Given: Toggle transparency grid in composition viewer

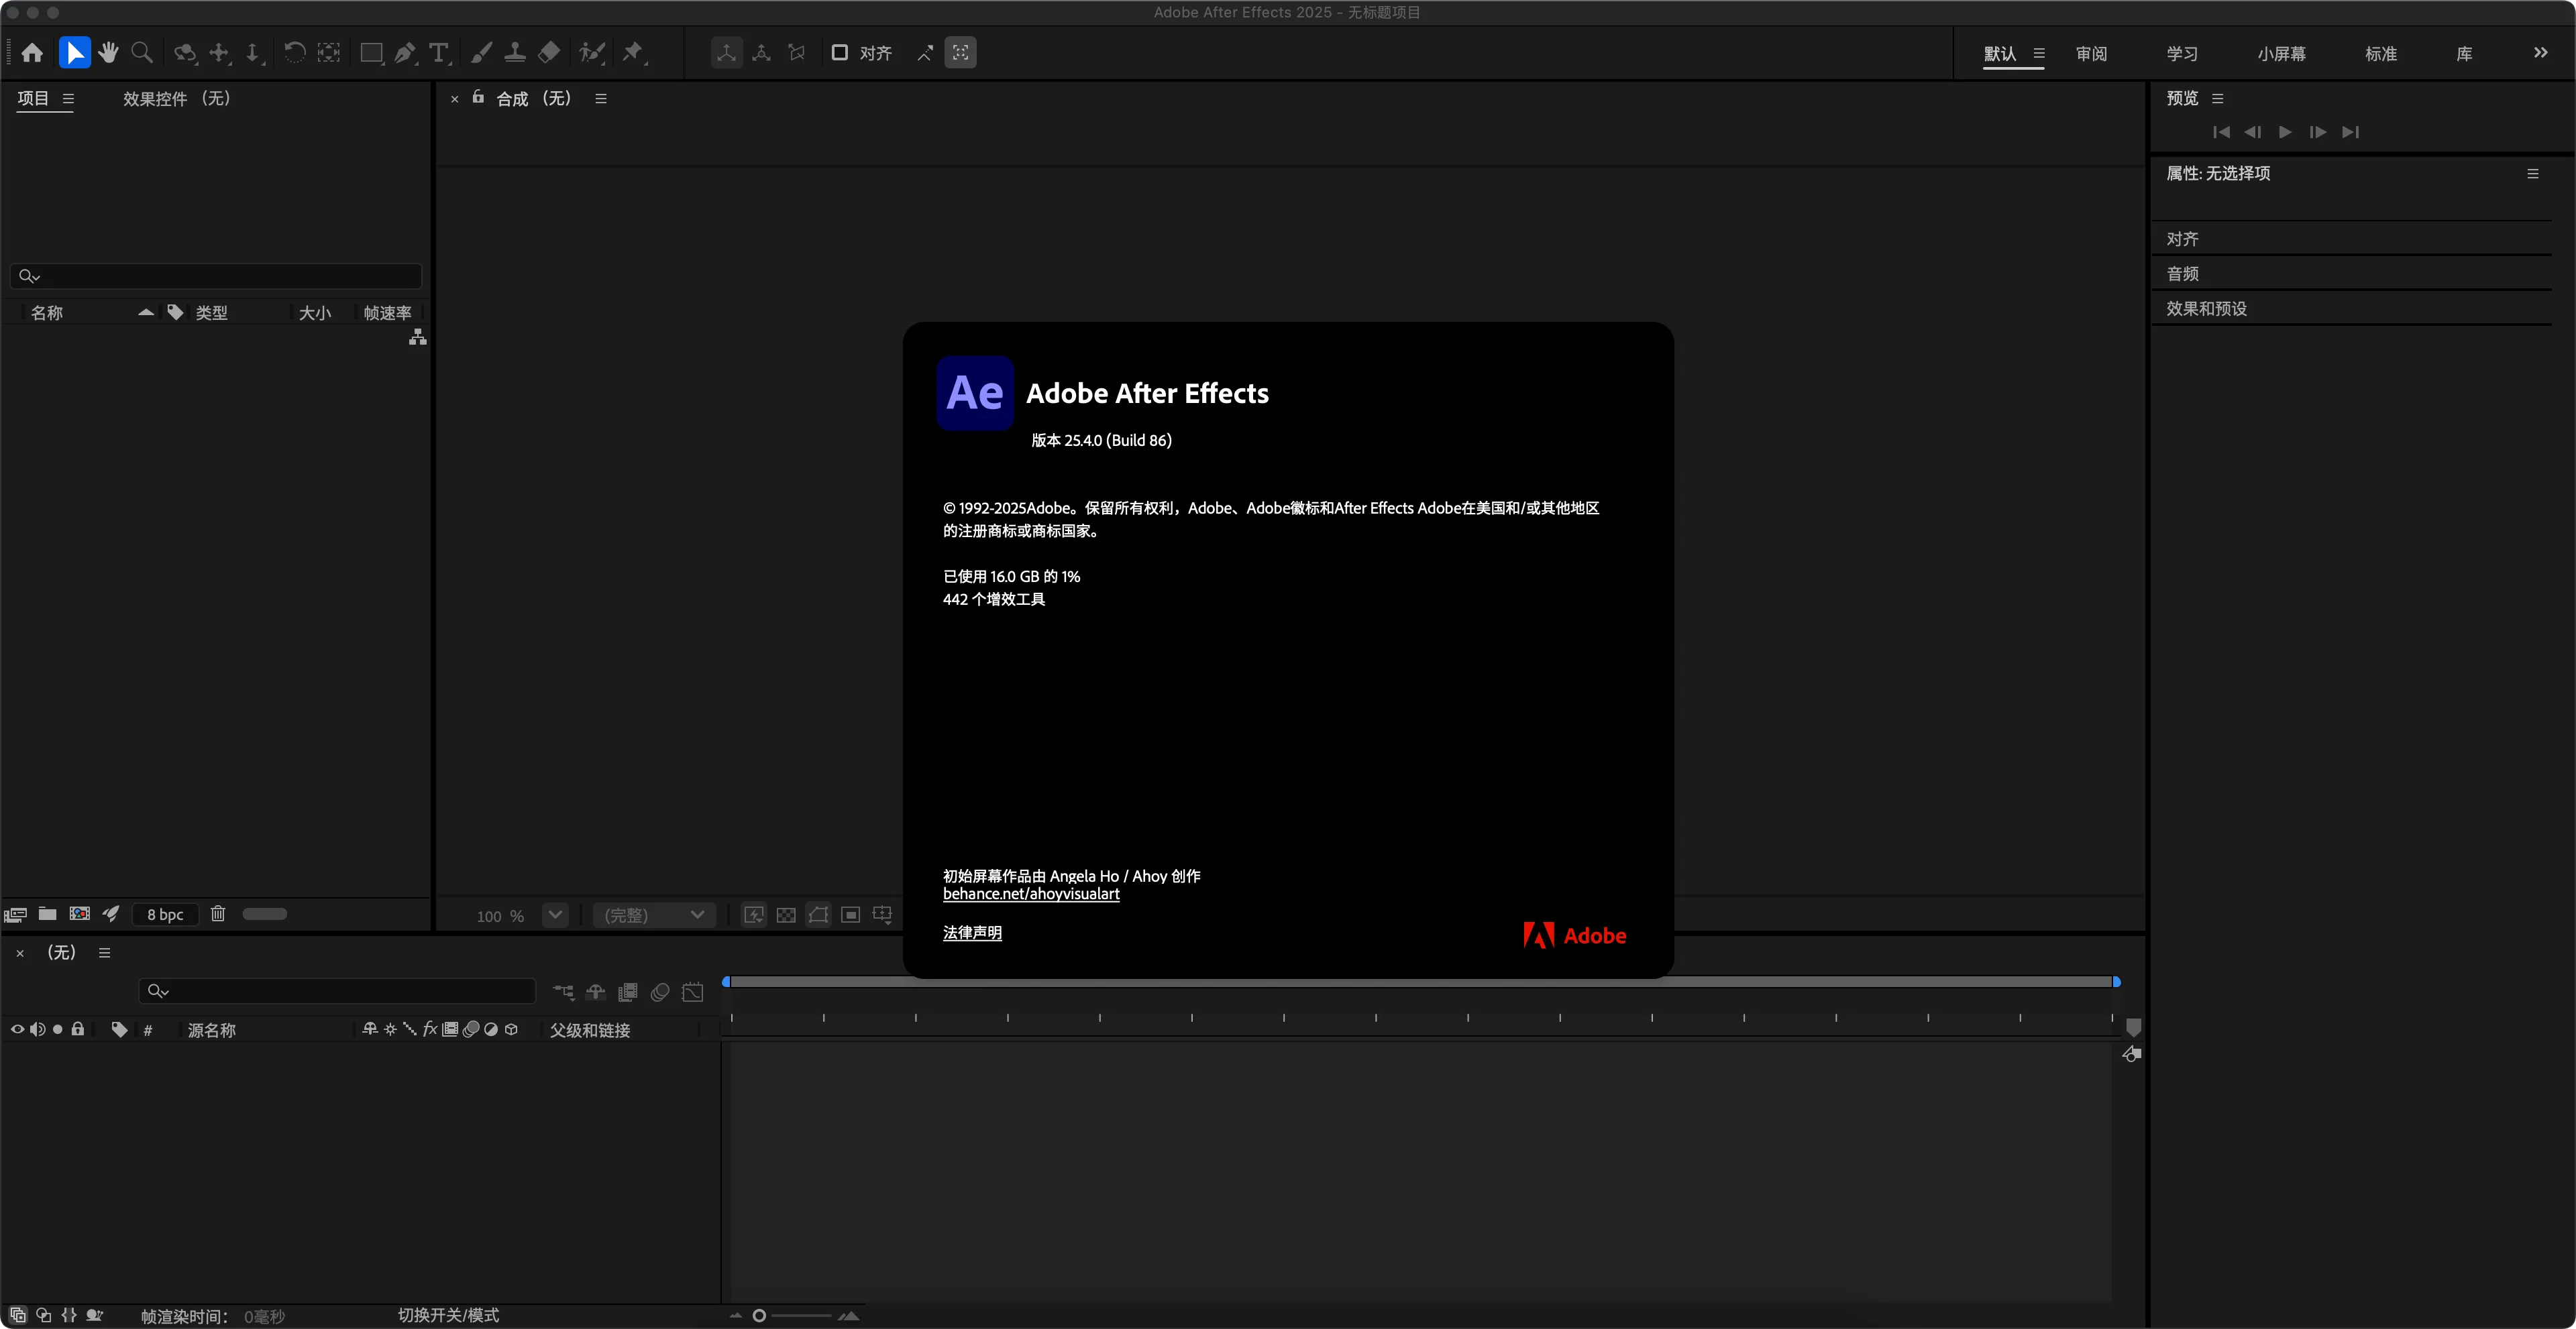Looking at the screenshot, I should click(x=786, y=915).
